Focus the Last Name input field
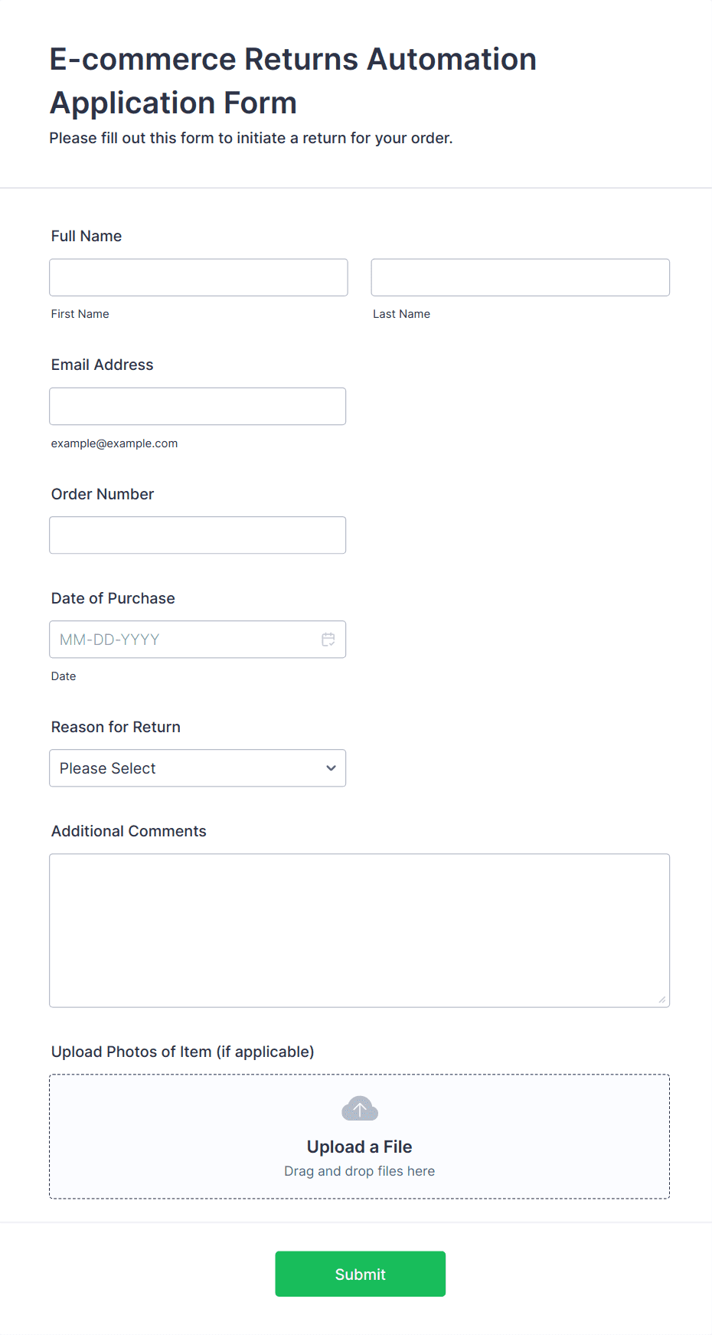 520,277
